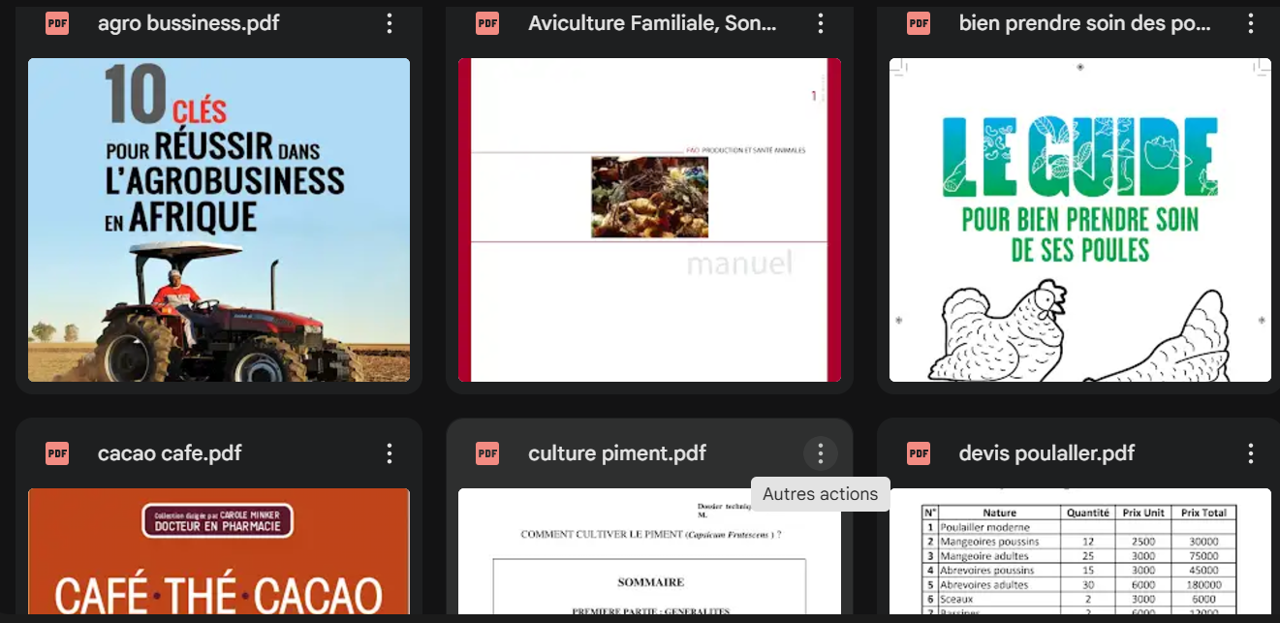
Task: Select the PDF icon beside devis poulaller.pdf
Action: coord(918,452)
